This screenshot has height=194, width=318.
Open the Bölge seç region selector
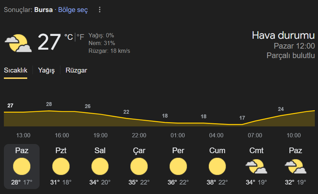(x=73, y=10)
